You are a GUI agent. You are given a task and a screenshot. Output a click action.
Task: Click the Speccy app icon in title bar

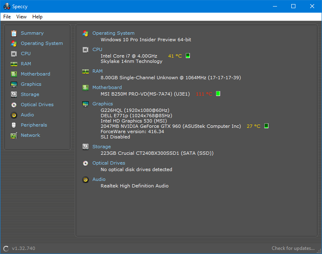tap(7, 6)
